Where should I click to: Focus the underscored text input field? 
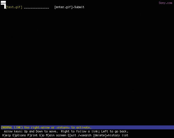[37, 7]
